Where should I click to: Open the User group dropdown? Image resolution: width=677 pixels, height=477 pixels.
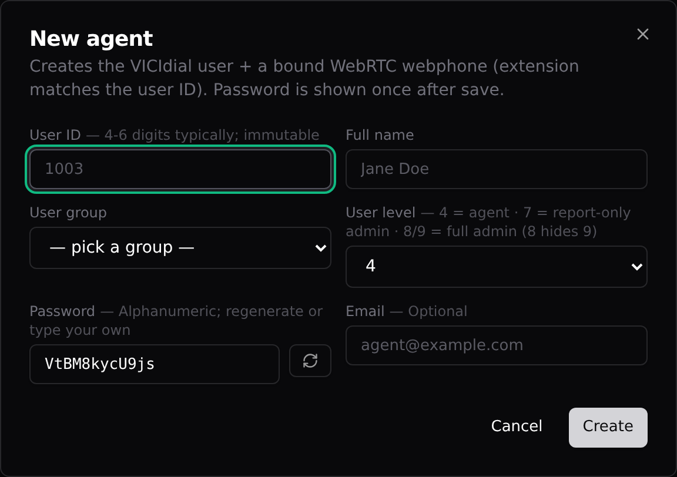[x=180, y=248]
